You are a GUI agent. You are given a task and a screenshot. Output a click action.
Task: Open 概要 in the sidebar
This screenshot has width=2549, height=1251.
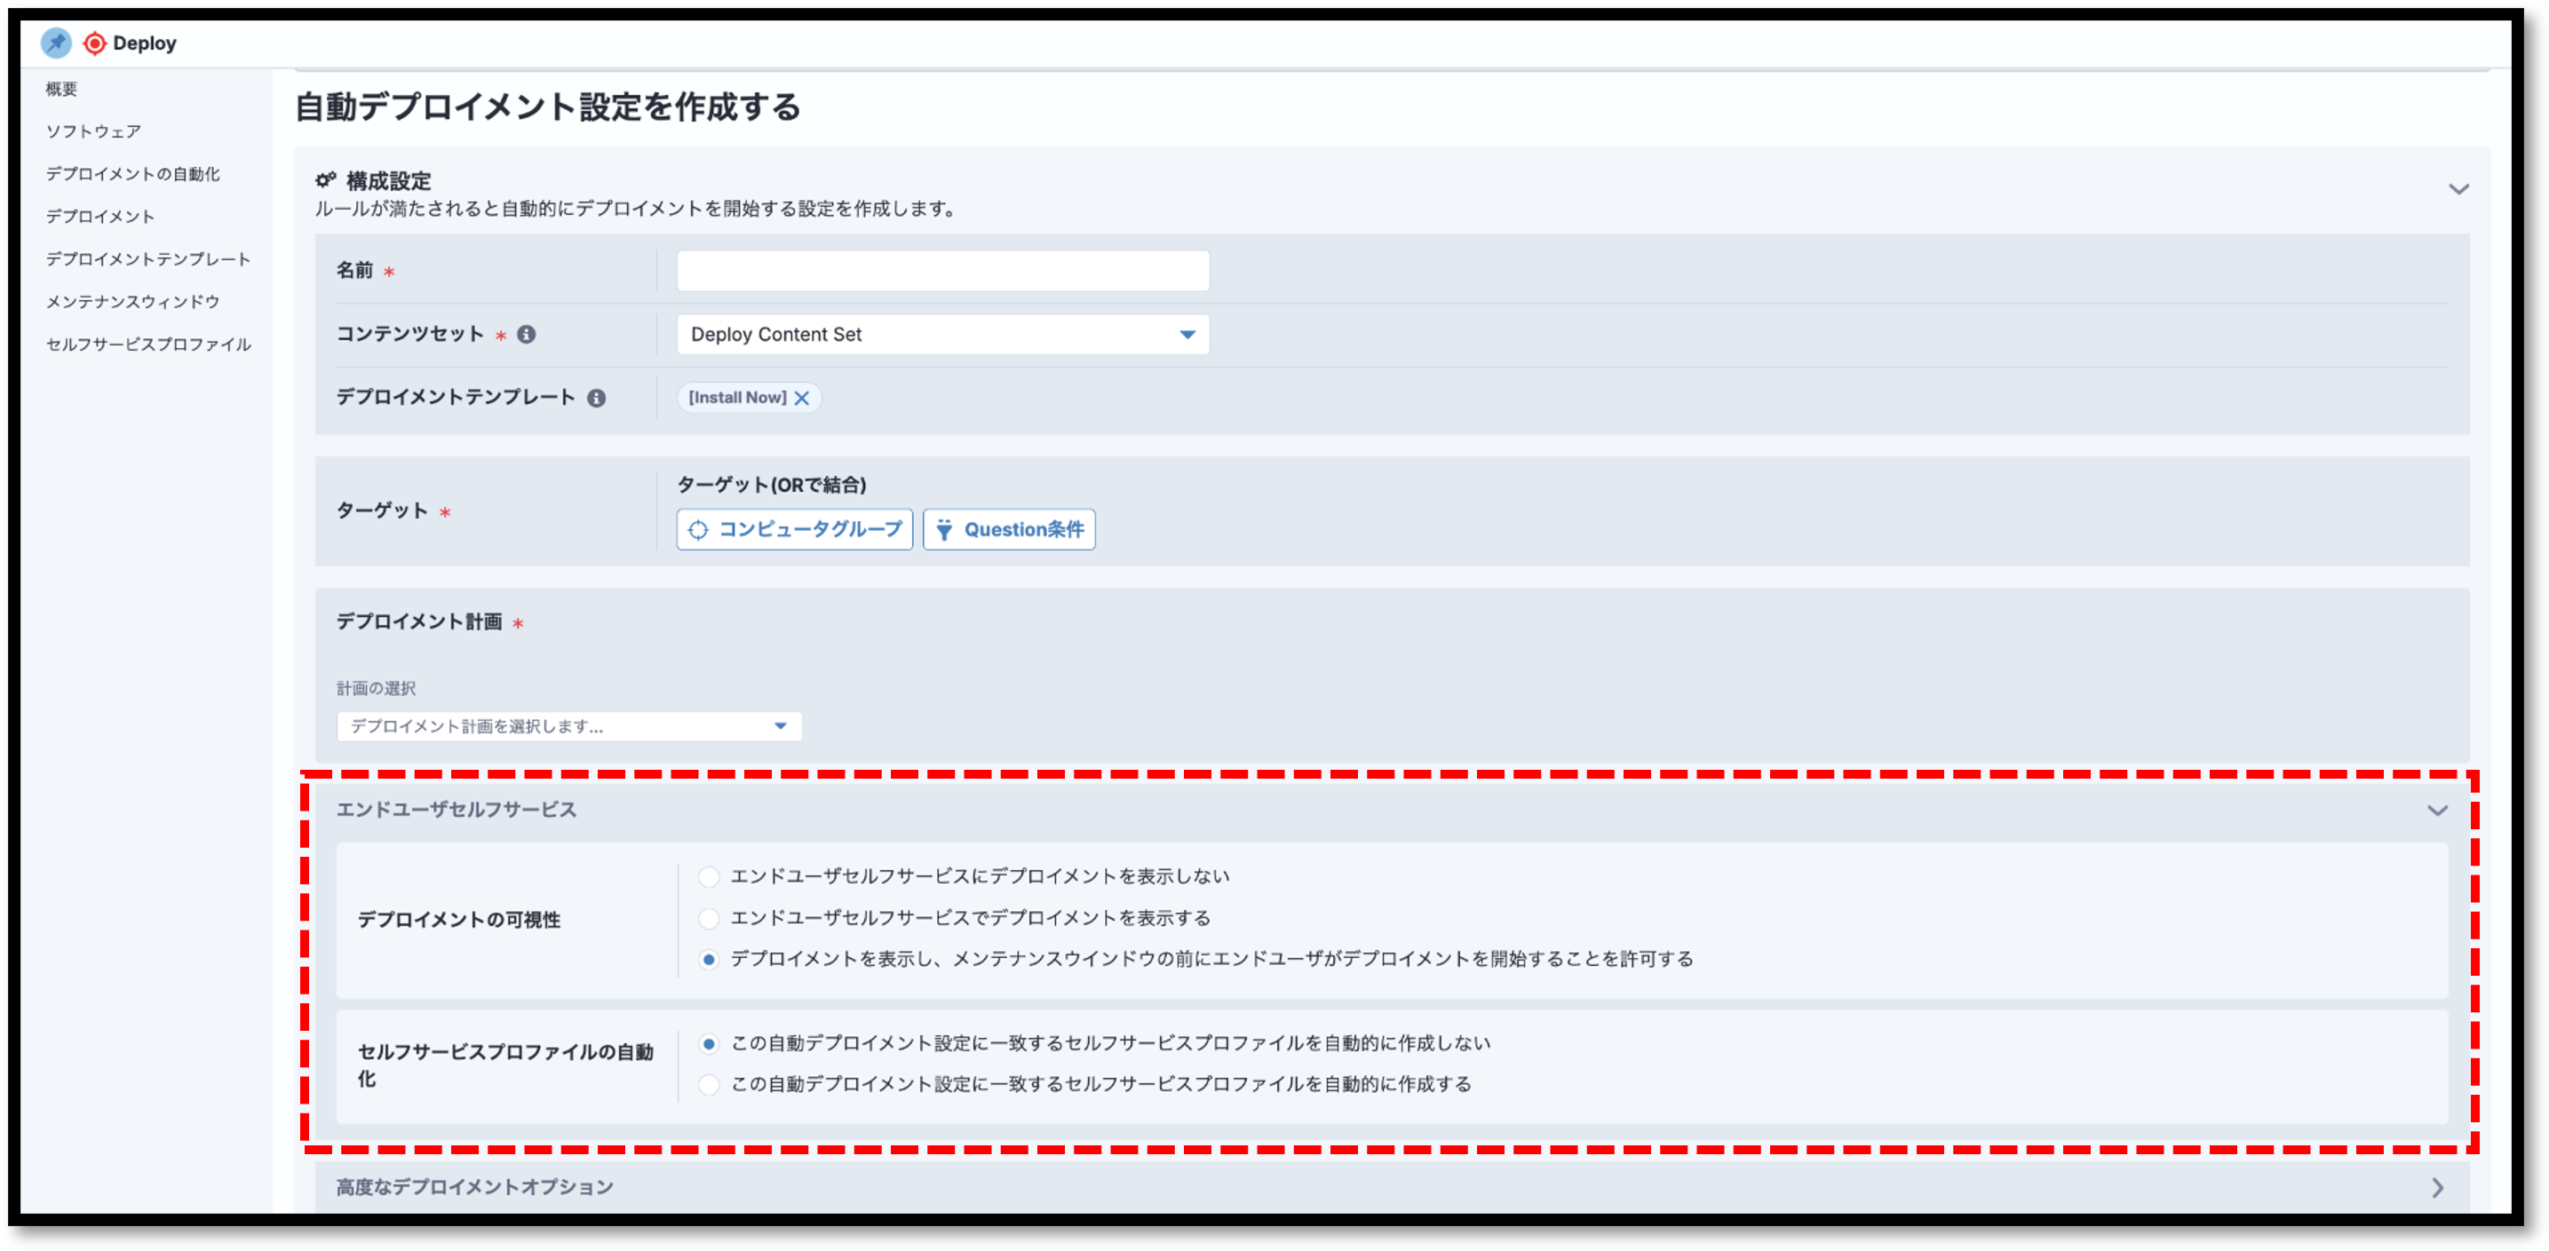click(x=61, y=89)
